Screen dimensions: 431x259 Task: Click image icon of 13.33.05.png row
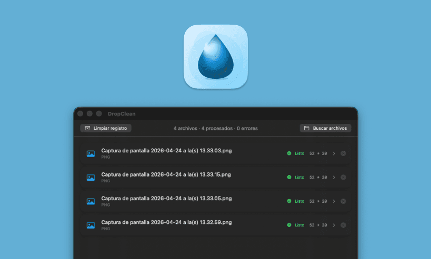click(91, 201)
